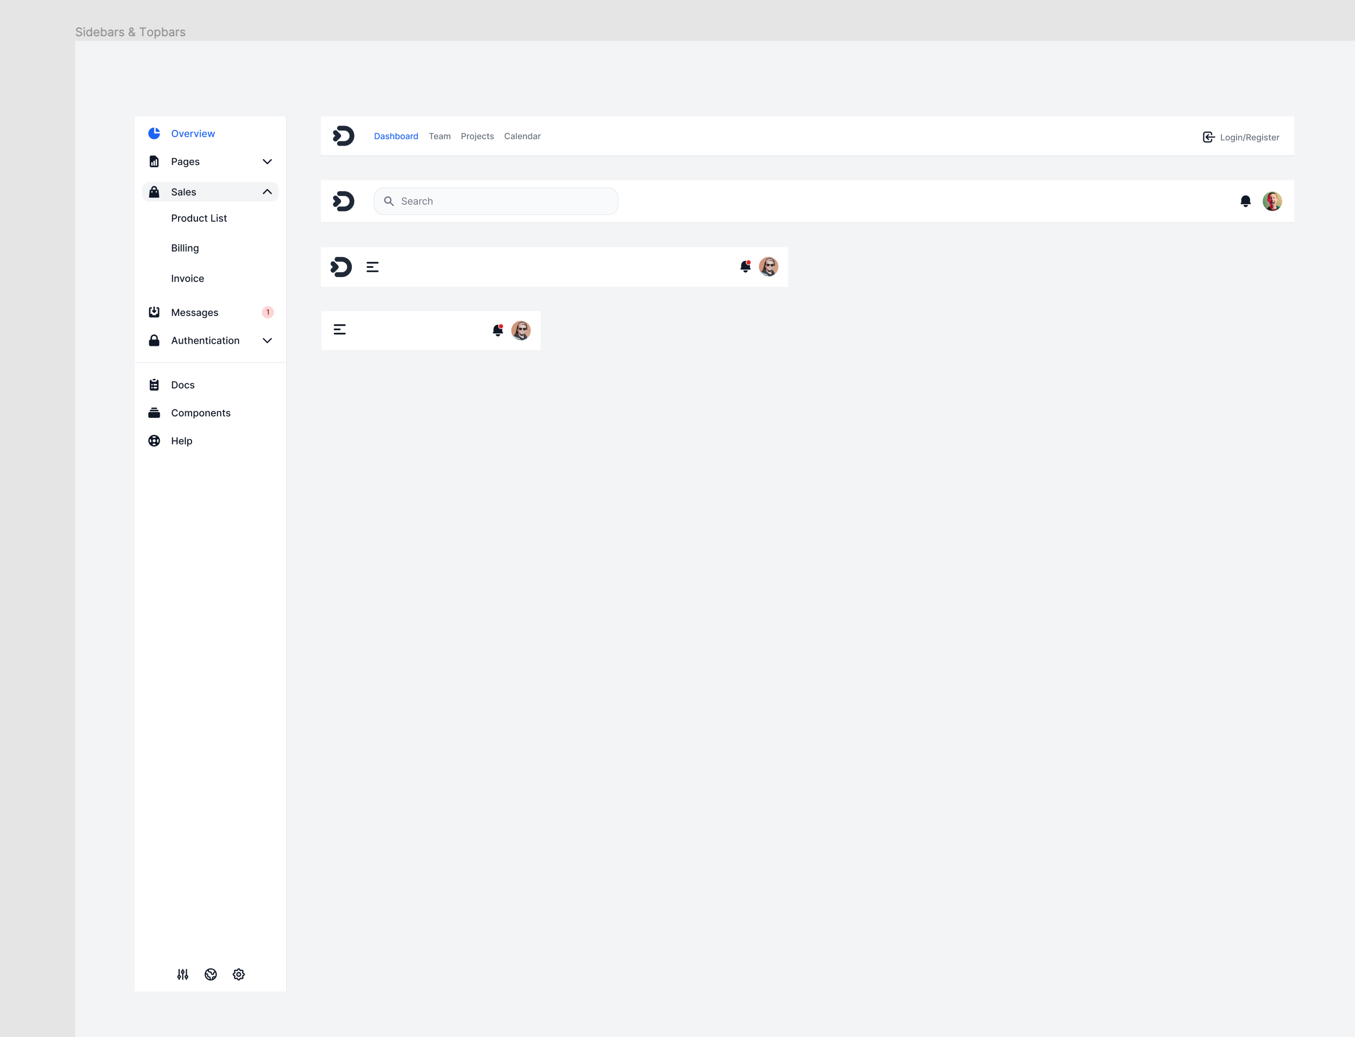
Task: Click the Messages badge showing 1
Action: tap(268, 312)
